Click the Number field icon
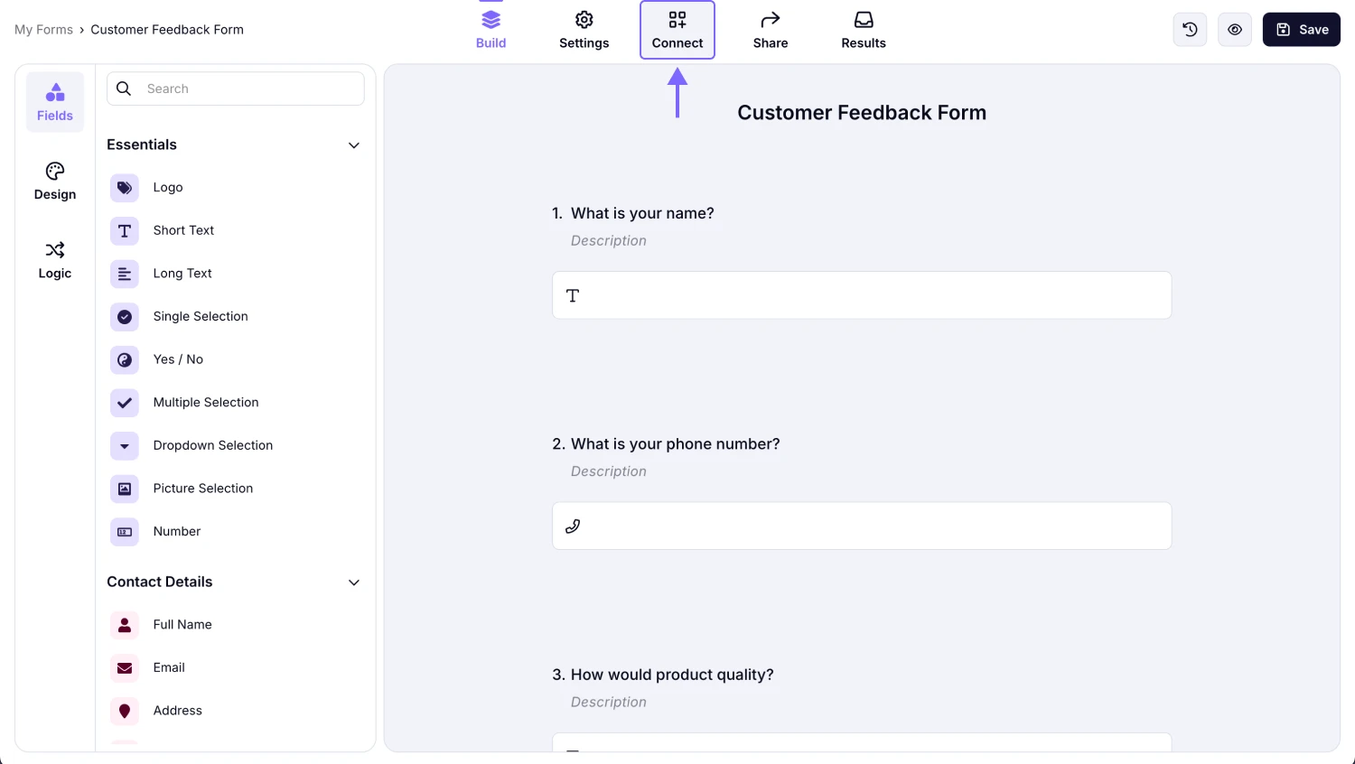1355x764 pixels. [x=124, y=532]
